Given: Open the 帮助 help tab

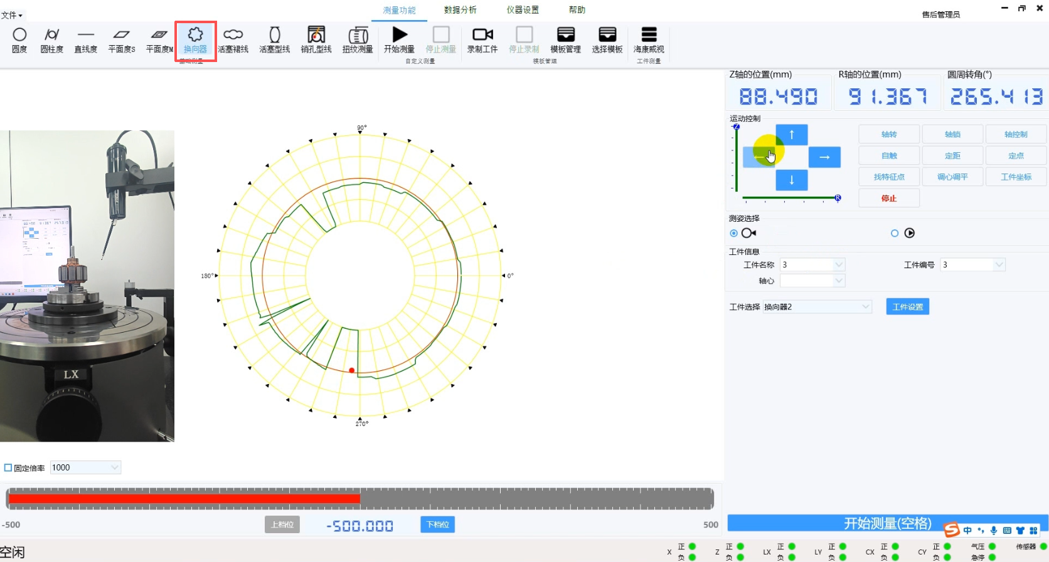Looking at the screenshot, I should click(577, 10).
